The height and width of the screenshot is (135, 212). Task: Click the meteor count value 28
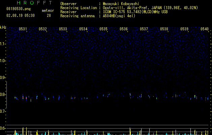point(49,16)
